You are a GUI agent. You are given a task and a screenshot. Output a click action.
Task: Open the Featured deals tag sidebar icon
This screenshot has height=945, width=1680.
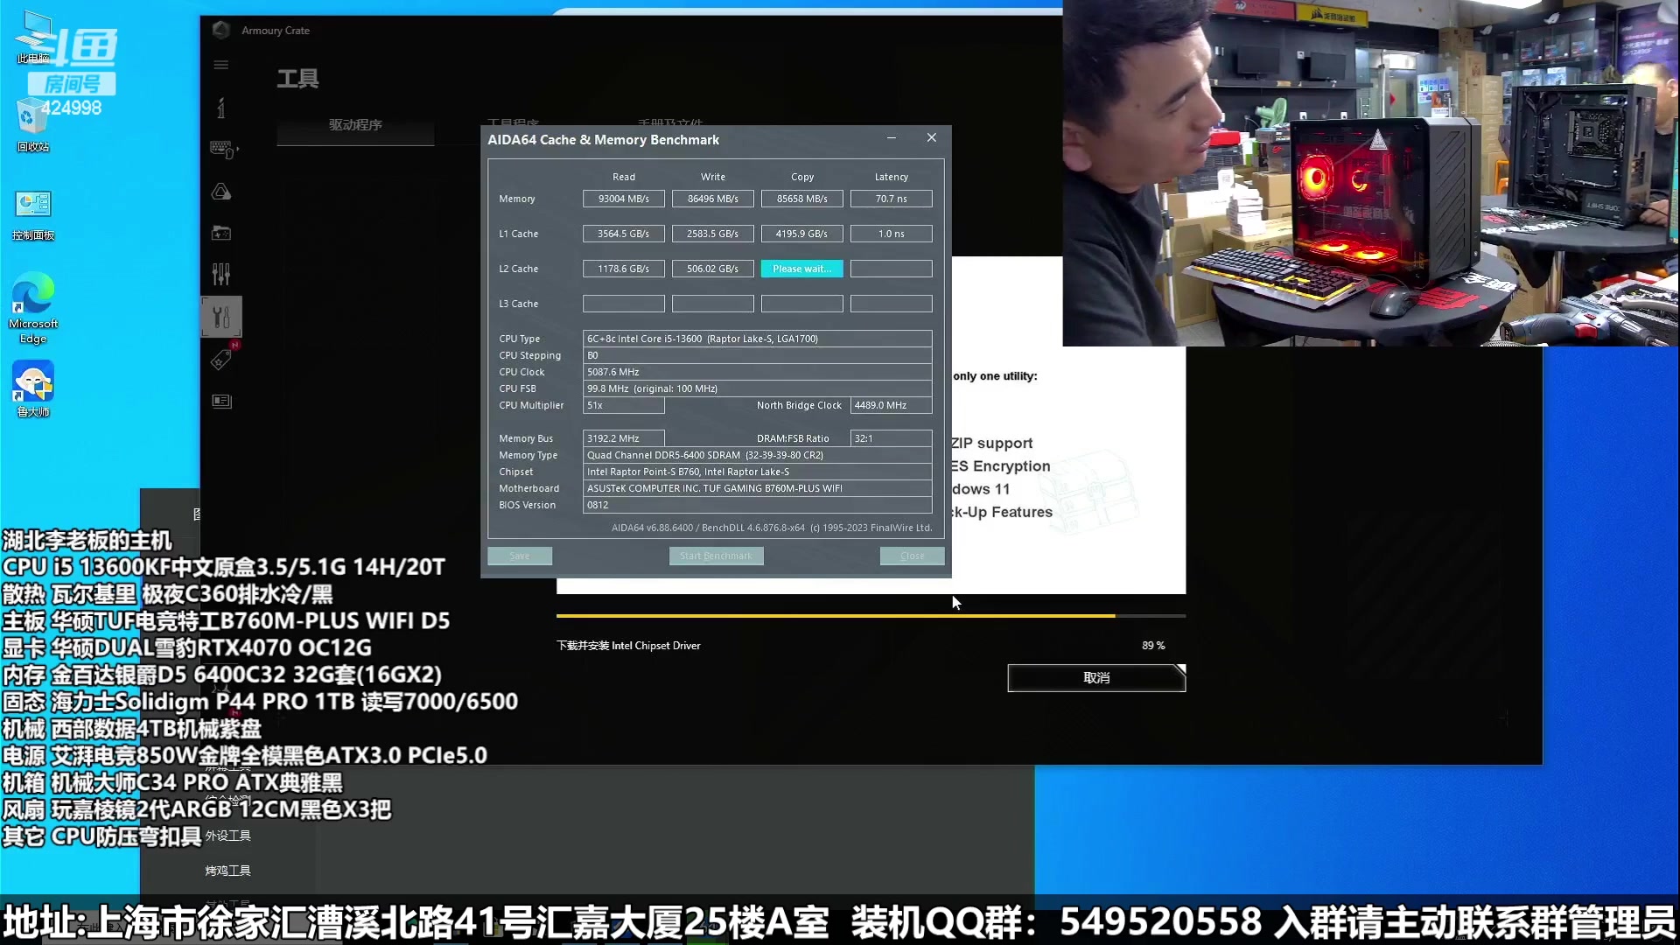coord(221,359)
